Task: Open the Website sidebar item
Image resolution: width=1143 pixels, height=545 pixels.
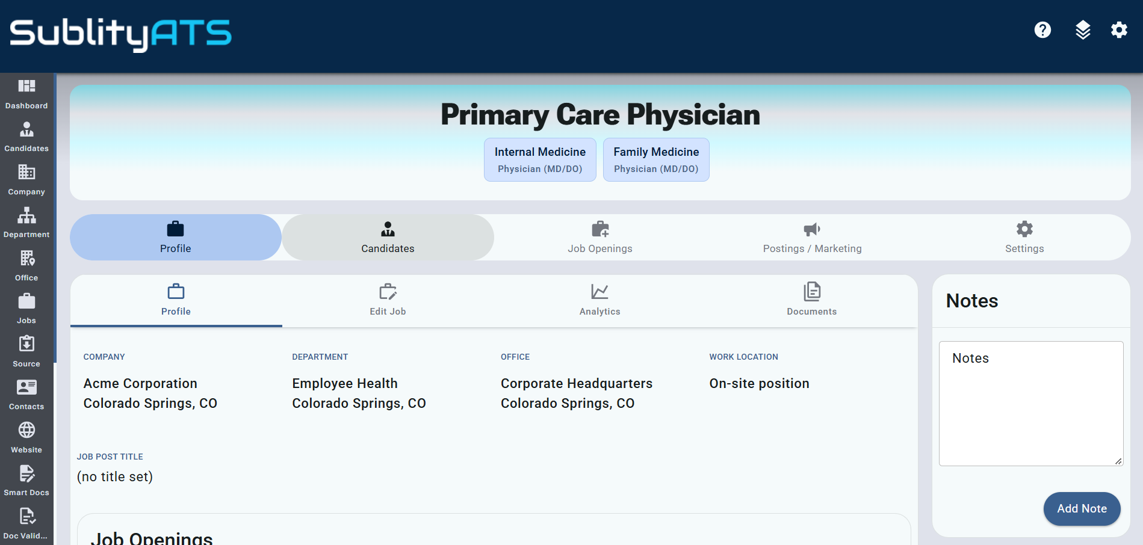Action: (x=26, y=438)
